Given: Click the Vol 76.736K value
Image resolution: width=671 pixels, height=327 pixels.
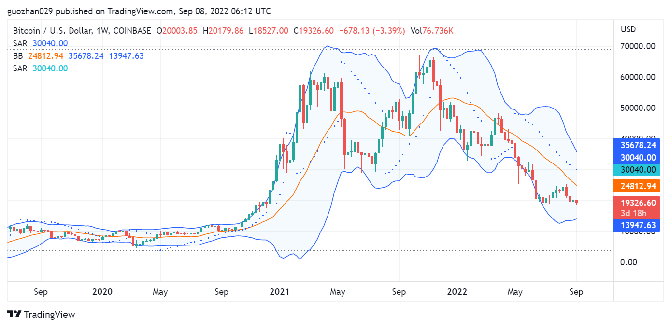Looking at the screenshot, I should 431,31.
